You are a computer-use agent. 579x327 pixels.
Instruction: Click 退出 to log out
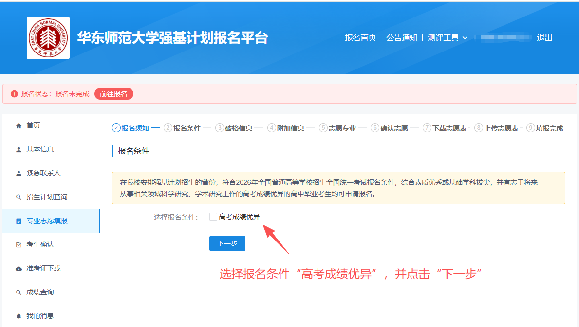[544, 38]
